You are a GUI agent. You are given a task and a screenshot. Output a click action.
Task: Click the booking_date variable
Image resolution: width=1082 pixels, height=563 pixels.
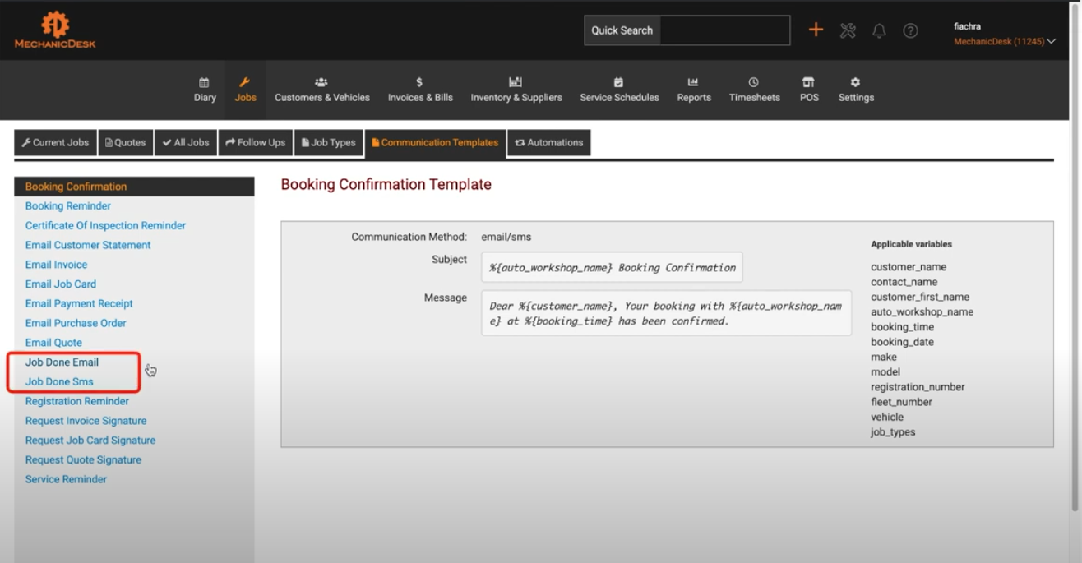(902, 342)
